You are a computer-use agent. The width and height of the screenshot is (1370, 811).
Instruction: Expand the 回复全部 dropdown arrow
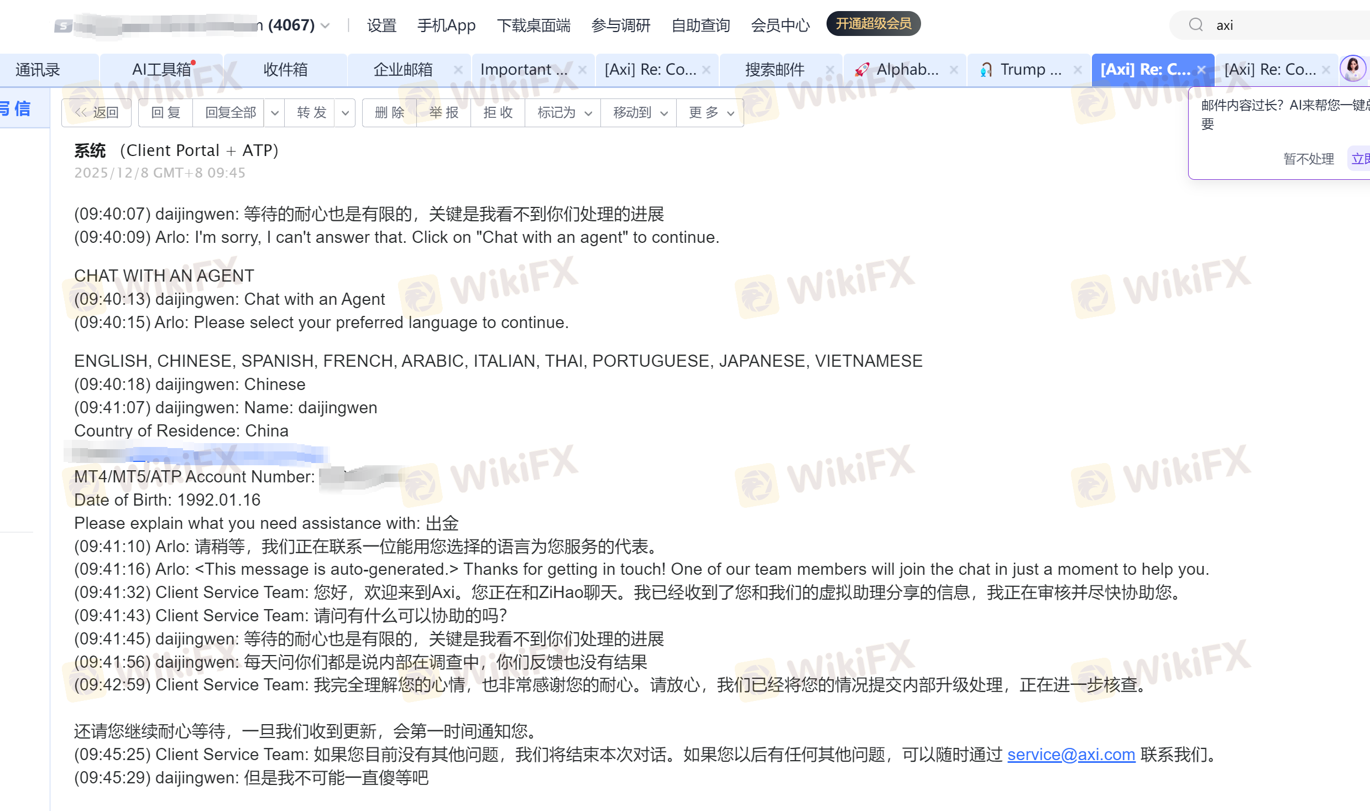point(275,113)
